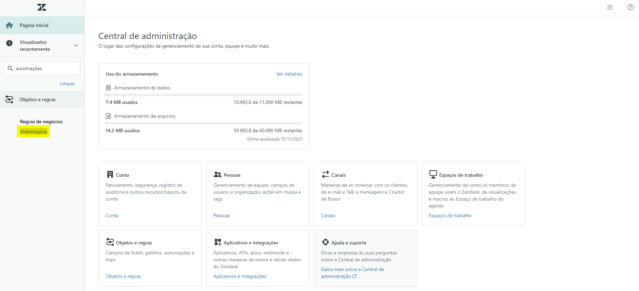Open Ver detalhes storage link
This screenshot has width=639, height=291.
pyautogui.click(x=289, y=74)
